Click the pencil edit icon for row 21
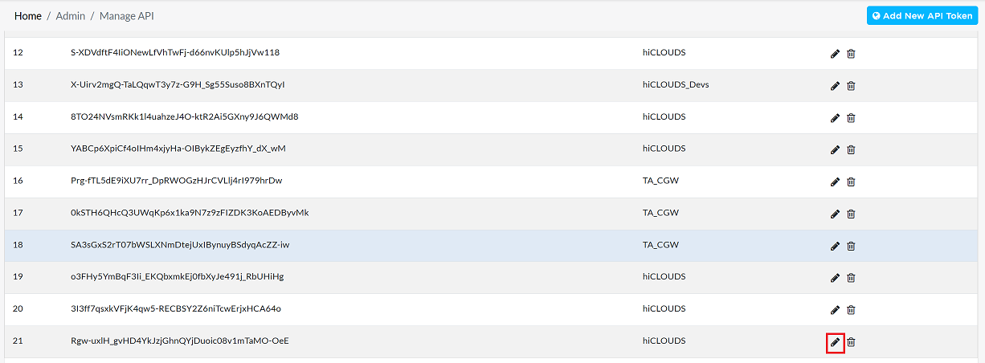 pos(835,342)
